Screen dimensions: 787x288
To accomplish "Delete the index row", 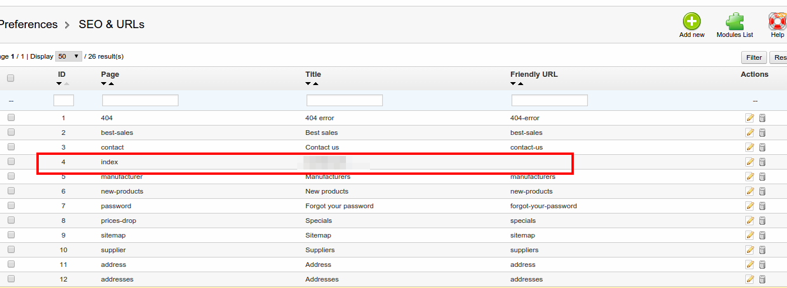I will pyautogui.click(x=762, y=162).
